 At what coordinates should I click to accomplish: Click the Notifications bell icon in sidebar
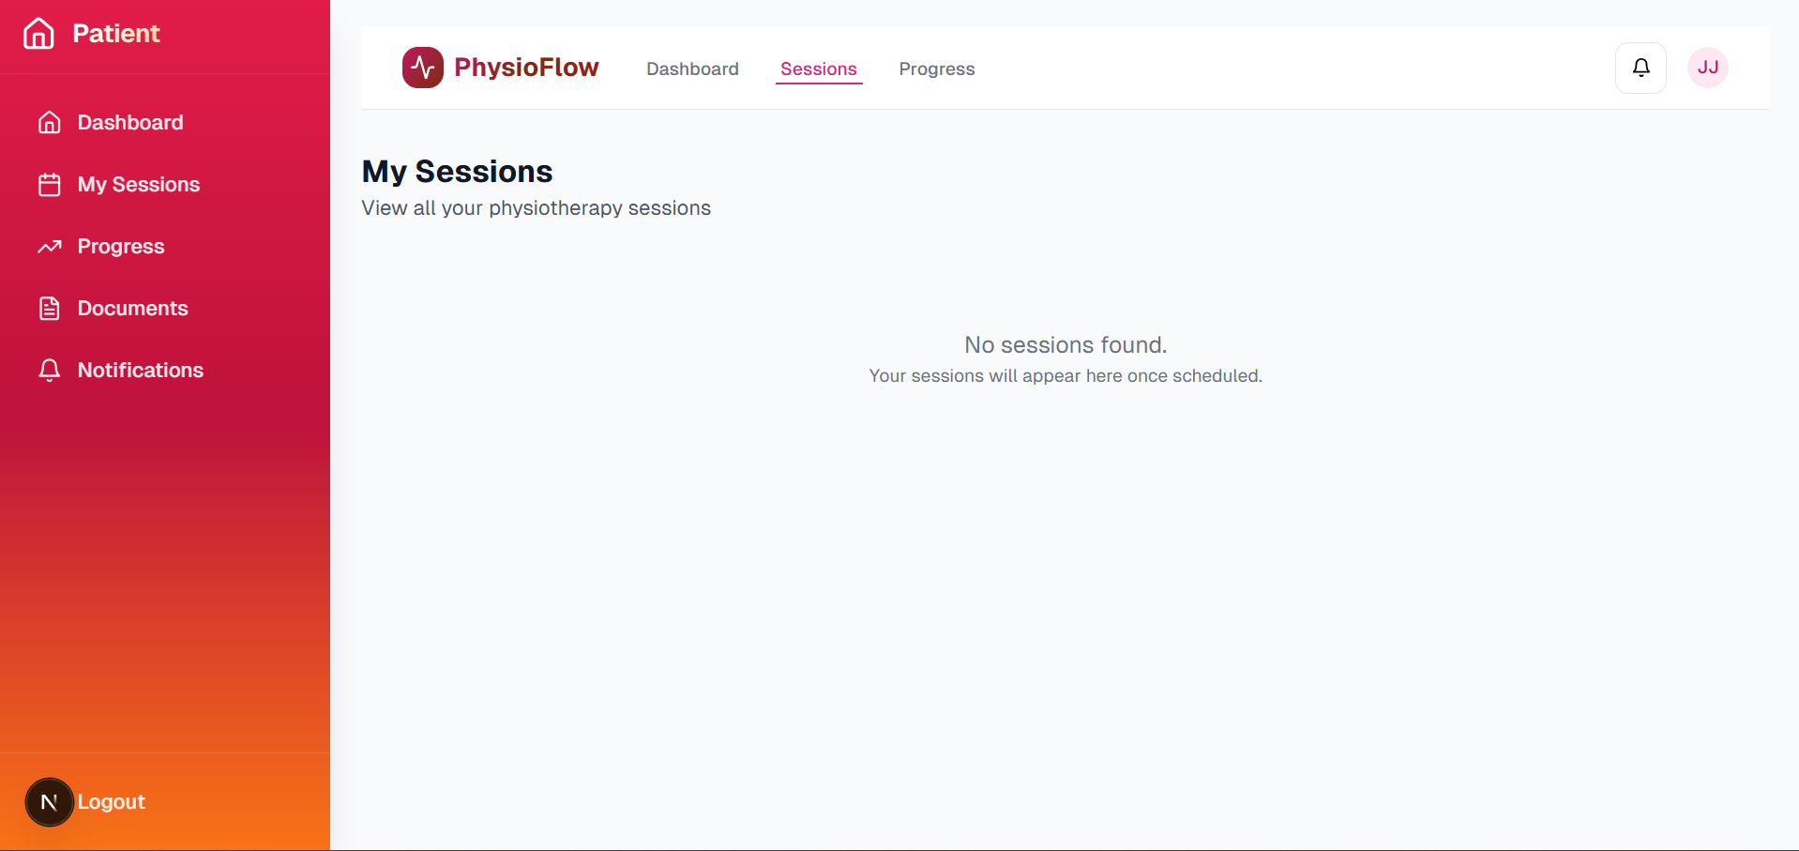point(50,370)
